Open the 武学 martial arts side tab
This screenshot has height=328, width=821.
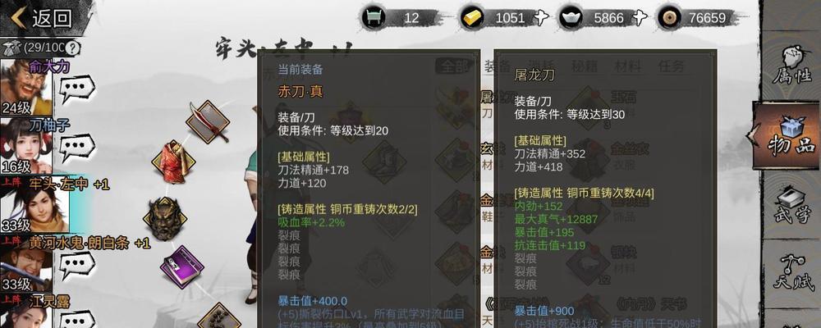pyautogui.click(x=791, y=207)
